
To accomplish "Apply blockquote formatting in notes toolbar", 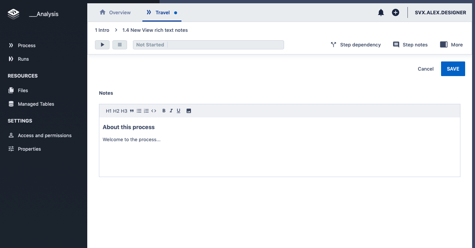I will pyautogui.click(x=132, y=111).
